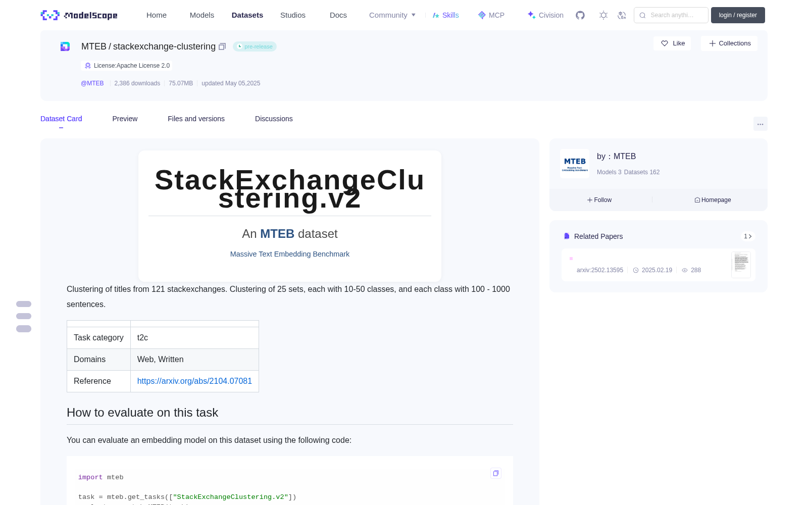Click the heart Like button
Image resolution: width=808 pixels, height=505 pixels.
(673, 43)
